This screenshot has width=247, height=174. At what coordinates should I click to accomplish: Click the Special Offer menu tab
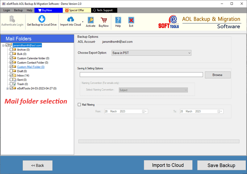[77, 10]
